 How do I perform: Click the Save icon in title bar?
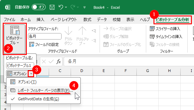(52, 7)
